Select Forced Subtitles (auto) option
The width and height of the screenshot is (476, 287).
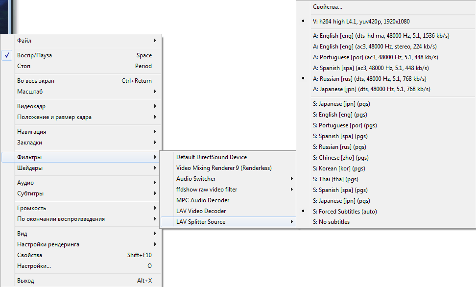coord(348,212)
